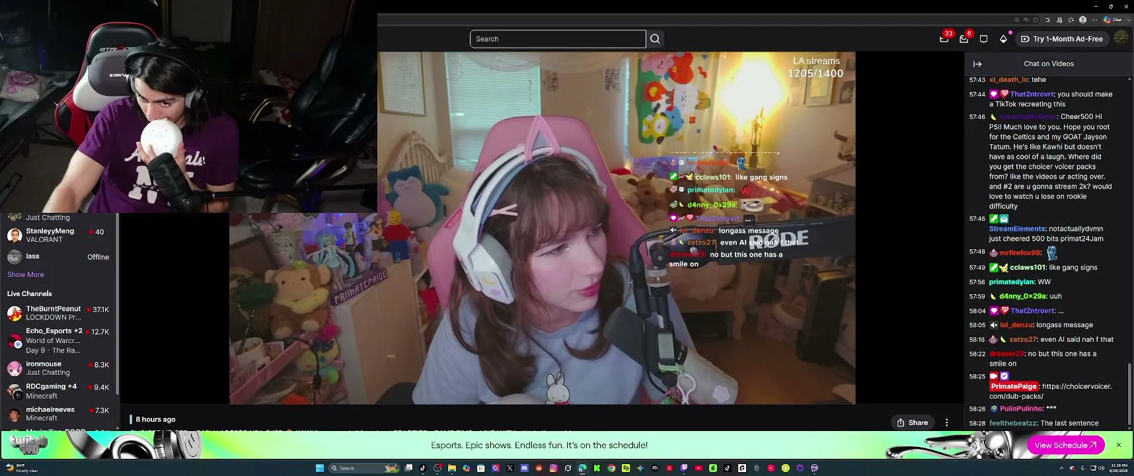This screenshot has height=476, width=1134.
Task: Open the offline lass channel
Action: click(x=58, y=257)
